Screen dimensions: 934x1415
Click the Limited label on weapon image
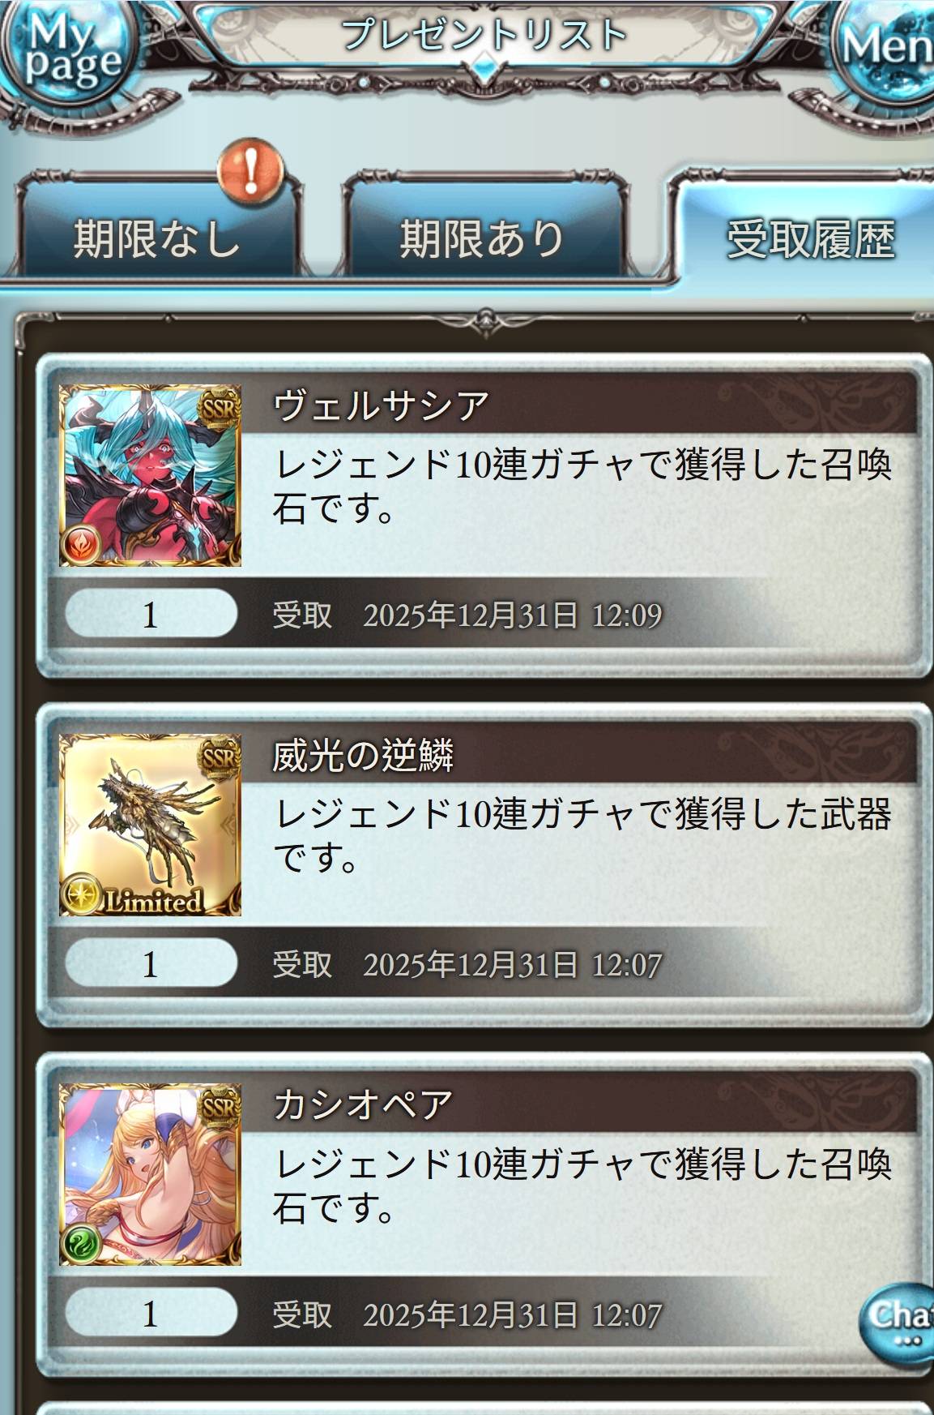tap(151, 900)
